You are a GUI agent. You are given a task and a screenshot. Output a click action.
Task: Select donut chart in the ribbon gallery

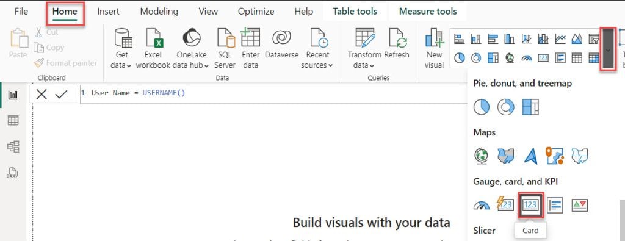pos(475,58)
